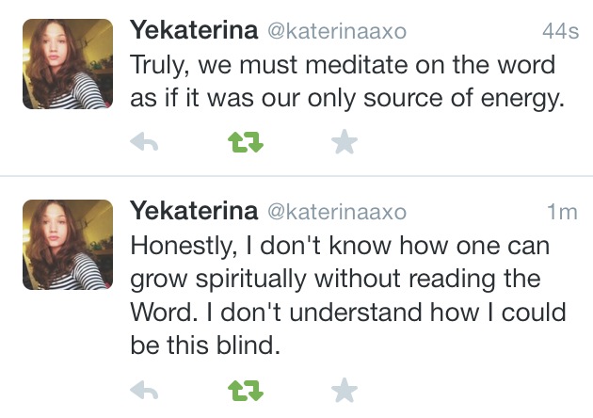Image resolution: width=593 pixels, height=418 pixels.
Task: Visit the @katerinaaxo handle in the top tweet
Action: pyautogui.click(x=337, y=32)
